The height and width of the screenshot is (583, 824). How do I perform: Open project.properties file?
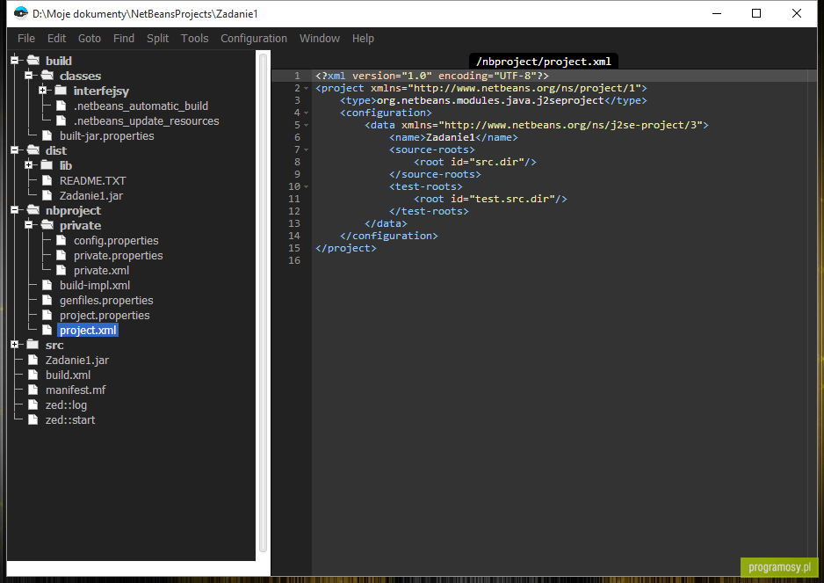click(105, 315)
